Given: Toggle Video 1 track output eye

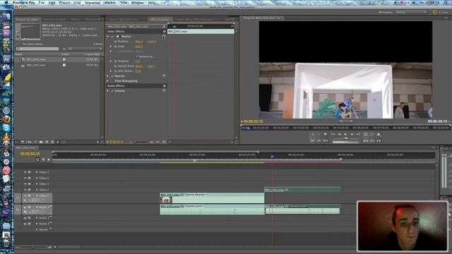Looking at the screenshot, I should pyautogui.click(x=25, y=196).
